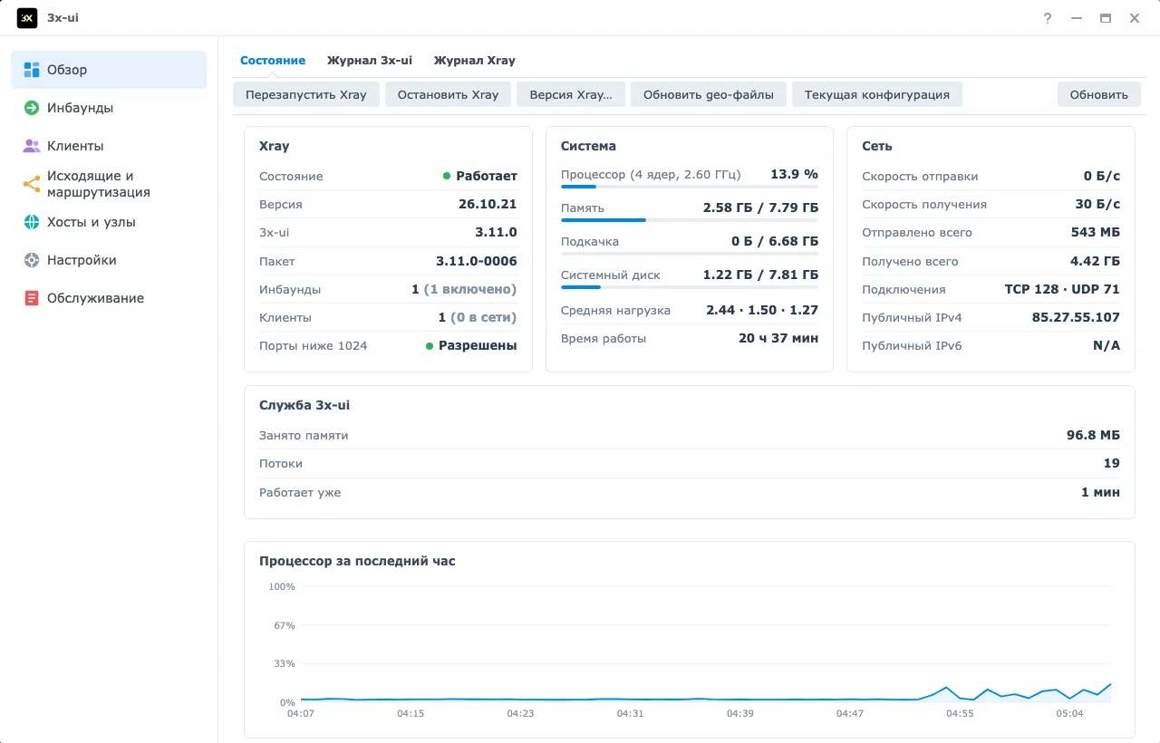Image resolution: width=1160 pixels, height=743 pixels.
Task: Click the Обновить refresh button
Action: 1099,94
